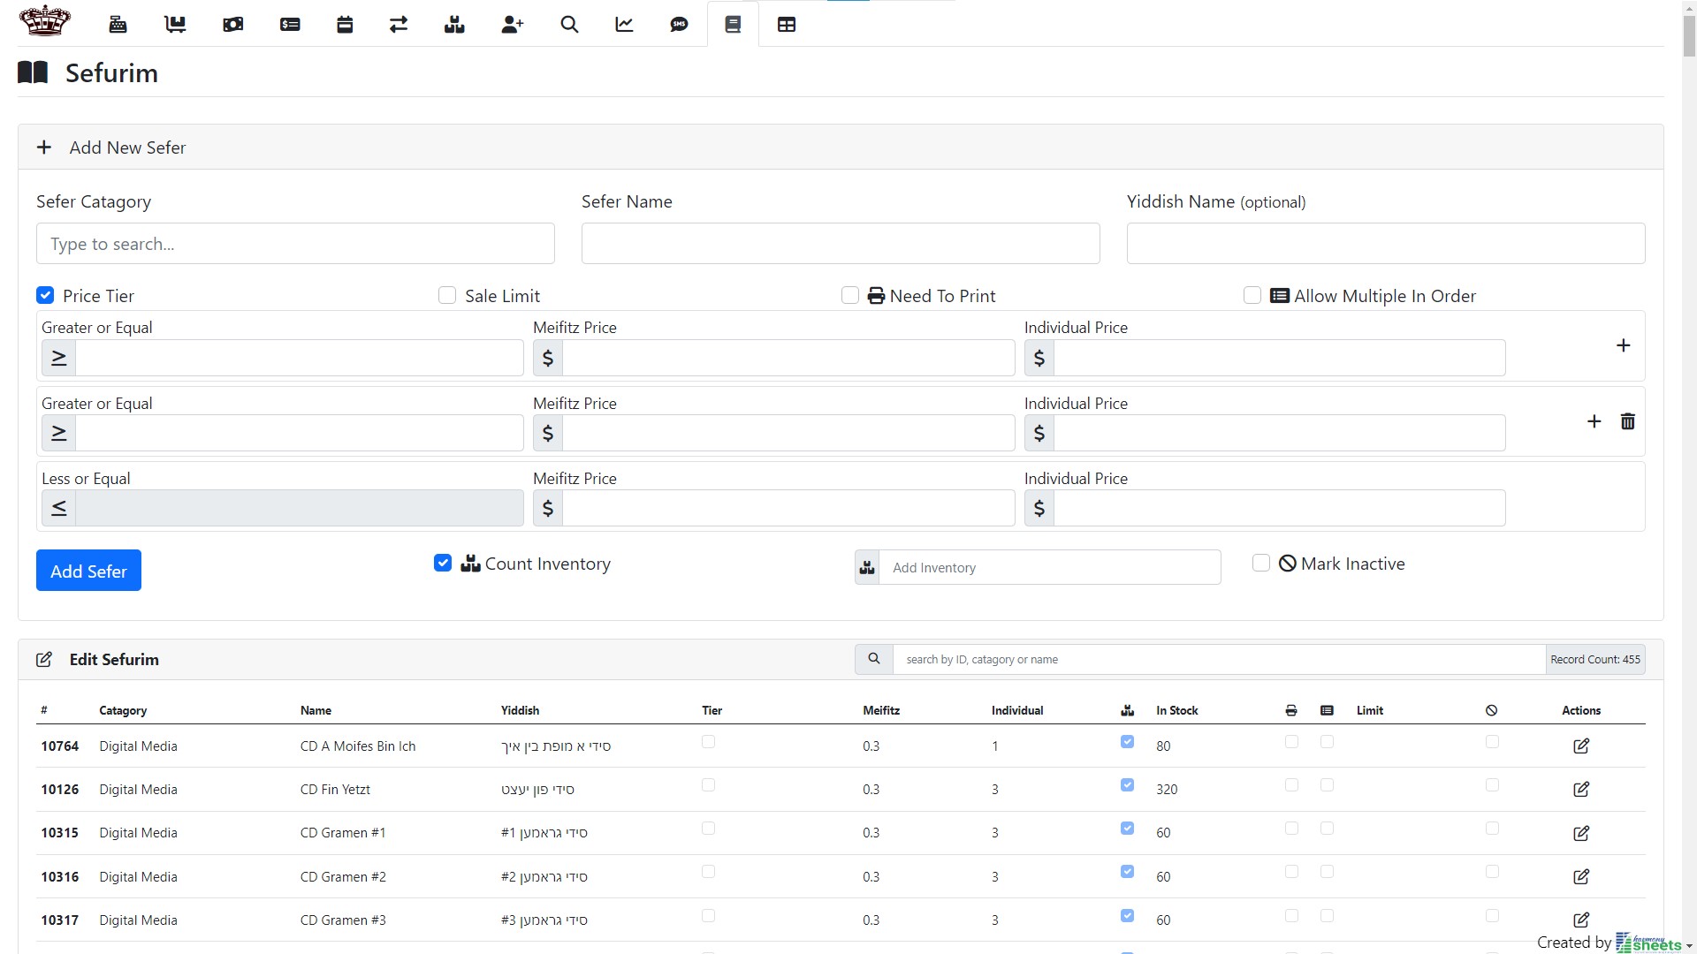
Task: Click the Sefer Catagory search combo box
Action: pyautogui.click(x=295, y=244)
